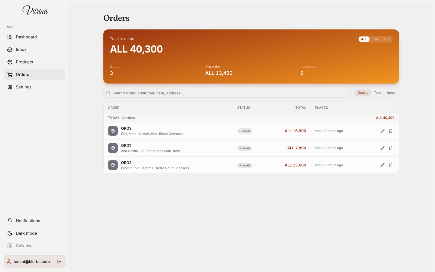
Task: Edit order ORD2 with pencil icon
Action: coord(382,165)
